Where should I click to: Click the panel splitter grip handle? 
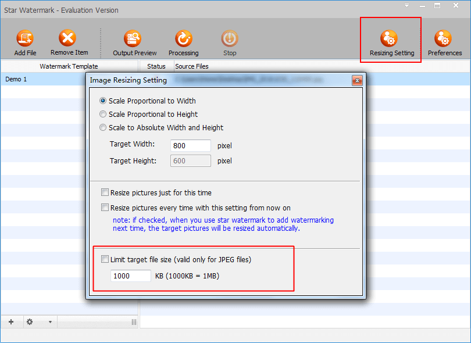(x=134, y=322)
